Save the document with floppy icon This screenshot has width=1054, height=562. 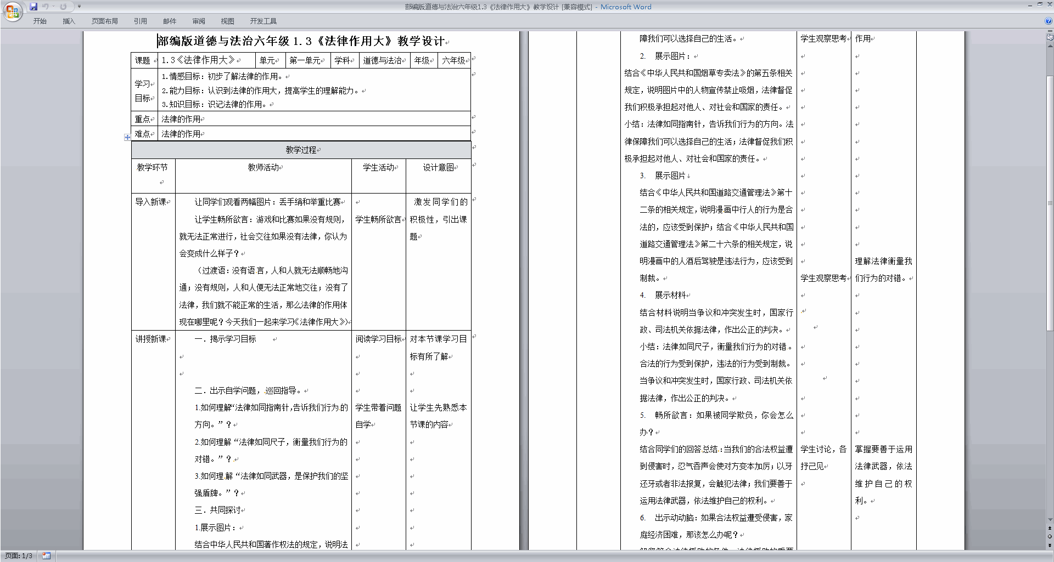(x=33, y=7)
